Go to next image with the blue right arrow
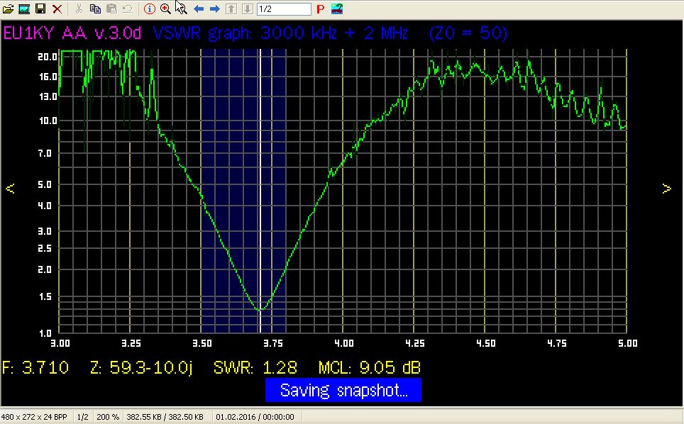The width and height of the screenshot is (684, 424). click(x=214, y=9)
